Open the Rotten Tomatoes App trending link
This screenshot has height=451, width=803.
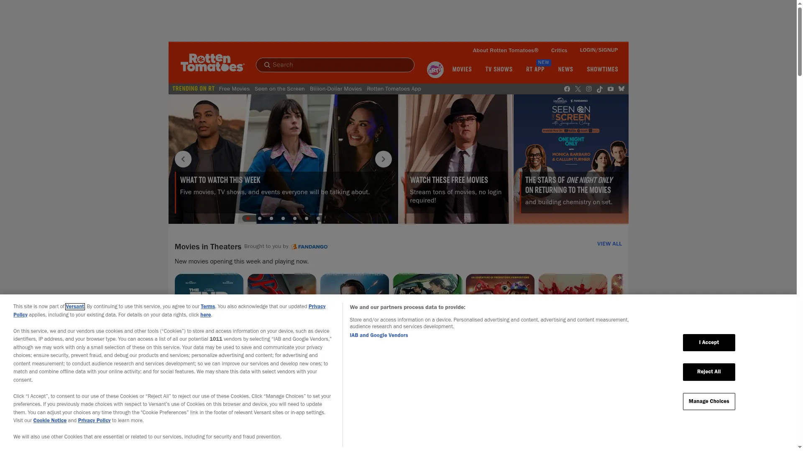coord(394,89)
